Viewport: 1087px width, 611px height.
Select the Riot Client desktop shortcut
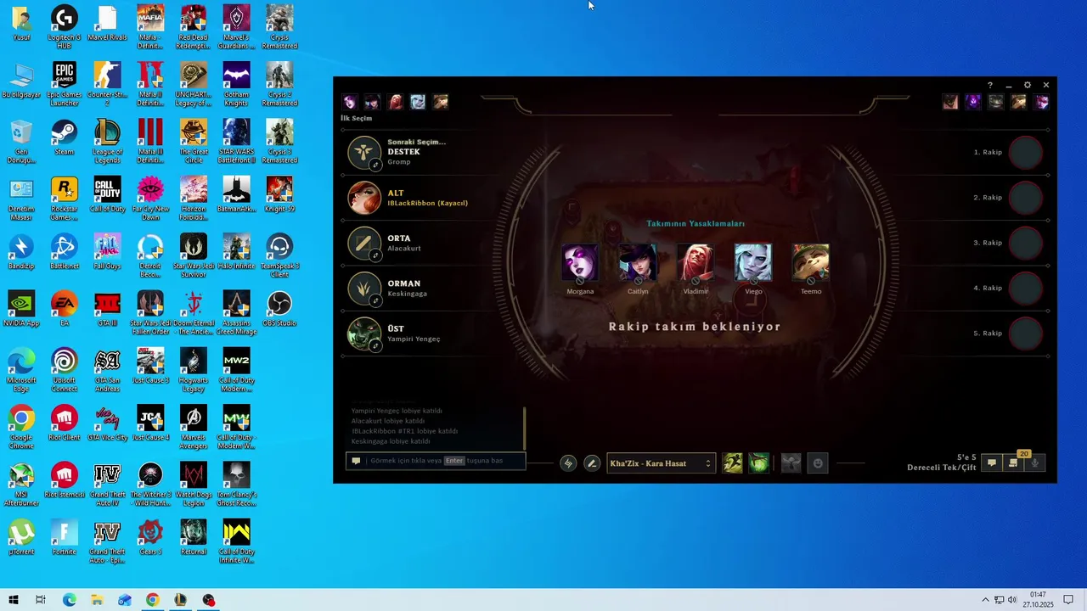click(65, 423)
